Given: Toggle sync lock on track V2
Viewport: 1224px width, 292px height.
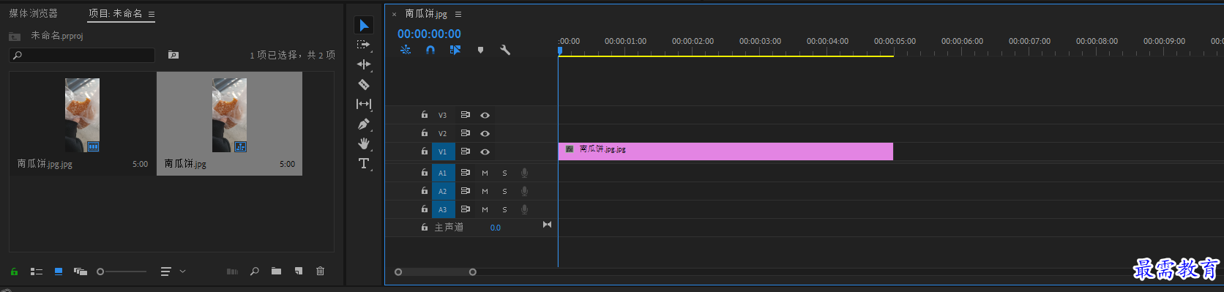Looking at the screenshot, I should (465, 133).
